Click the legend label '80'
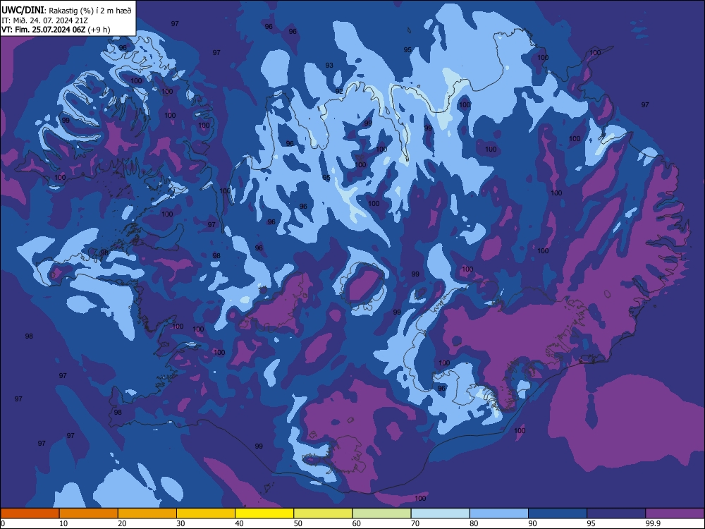The width and height of the screenshot is (705, 529). (474, 523)
